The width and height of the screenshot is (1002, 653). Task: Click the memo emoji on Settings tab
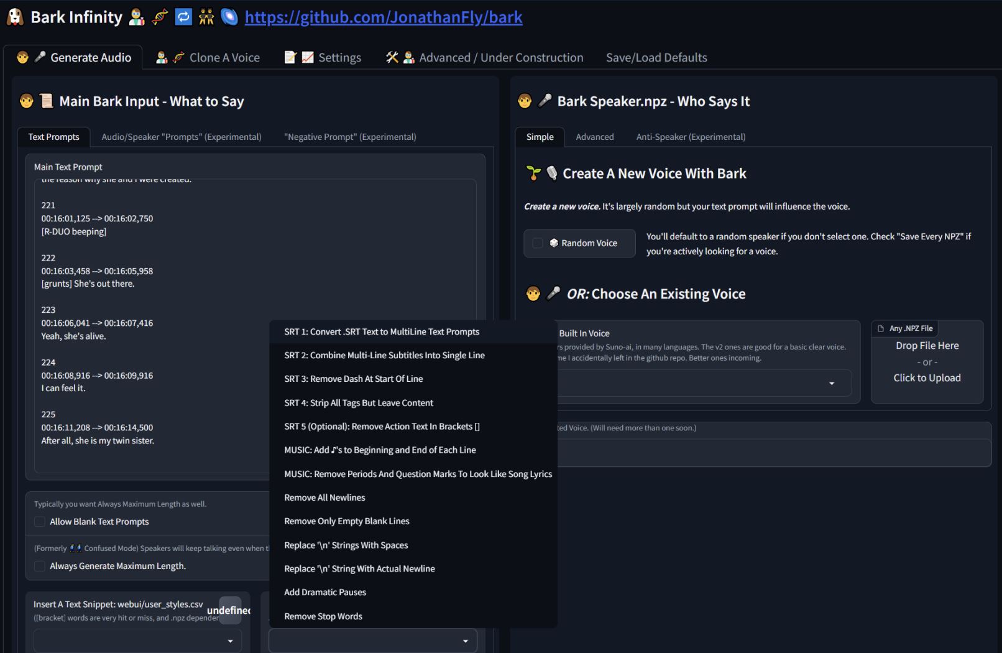(290, 57)
